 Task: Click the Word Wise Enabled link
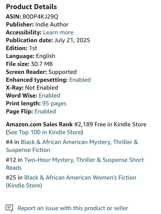pyautogui.click(x=49, y=96)
